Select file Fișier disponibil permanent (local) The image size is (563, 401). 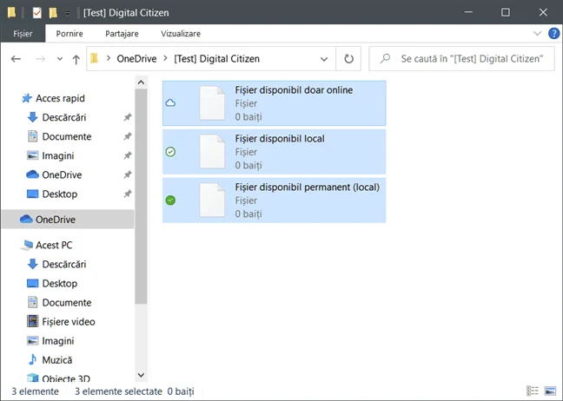(x=274, y=200)
